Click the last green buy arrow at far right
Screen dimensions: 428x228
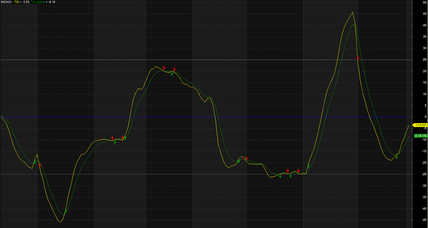coord(396,157)
